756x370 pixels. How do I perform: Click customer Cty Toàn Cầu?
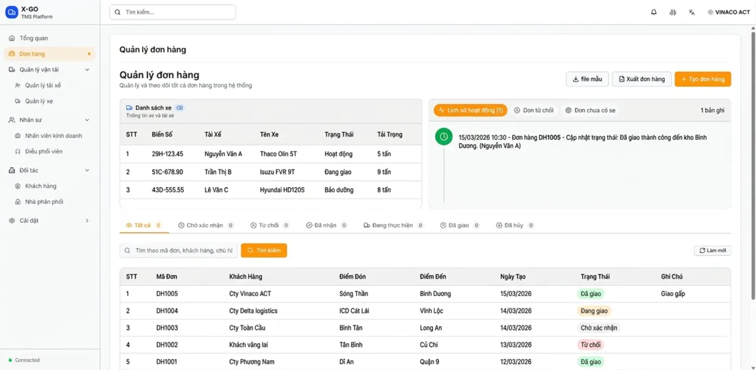coord(247,328)
